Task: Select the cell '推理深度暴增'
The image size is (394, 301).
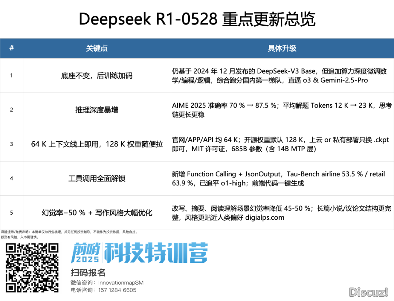Action: (x=97, y=110)
